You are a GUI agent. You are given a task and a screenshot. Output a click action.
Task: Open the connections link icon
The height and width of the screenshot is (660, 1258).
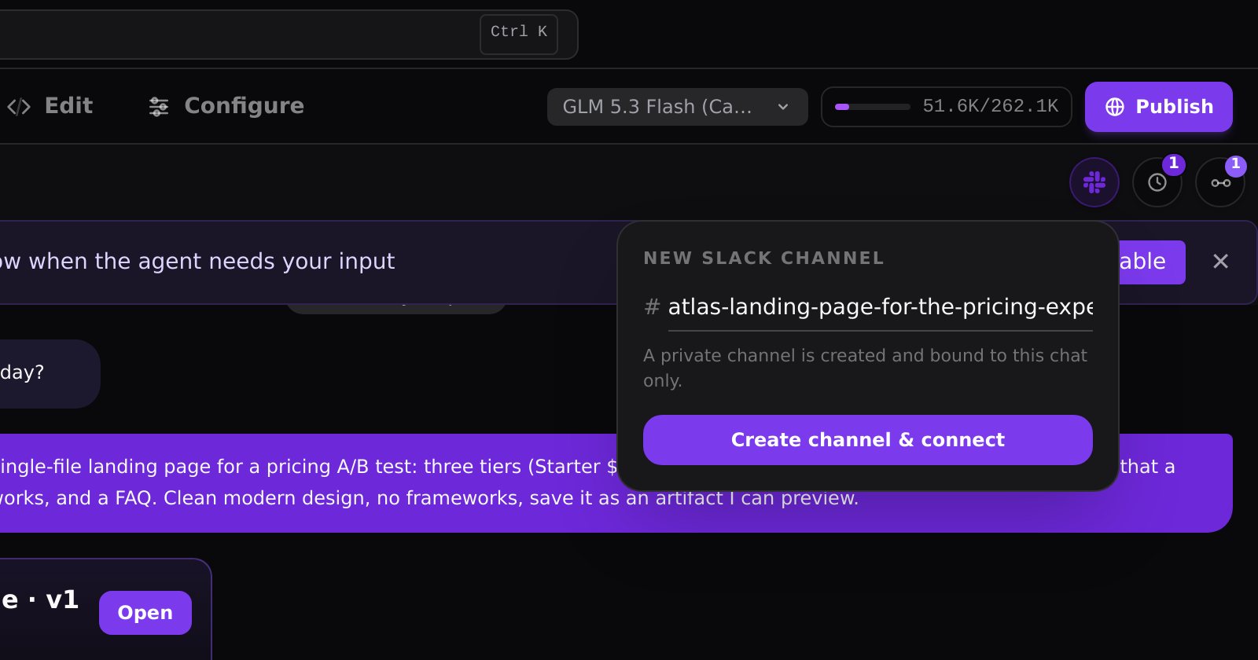point(1220,182)
